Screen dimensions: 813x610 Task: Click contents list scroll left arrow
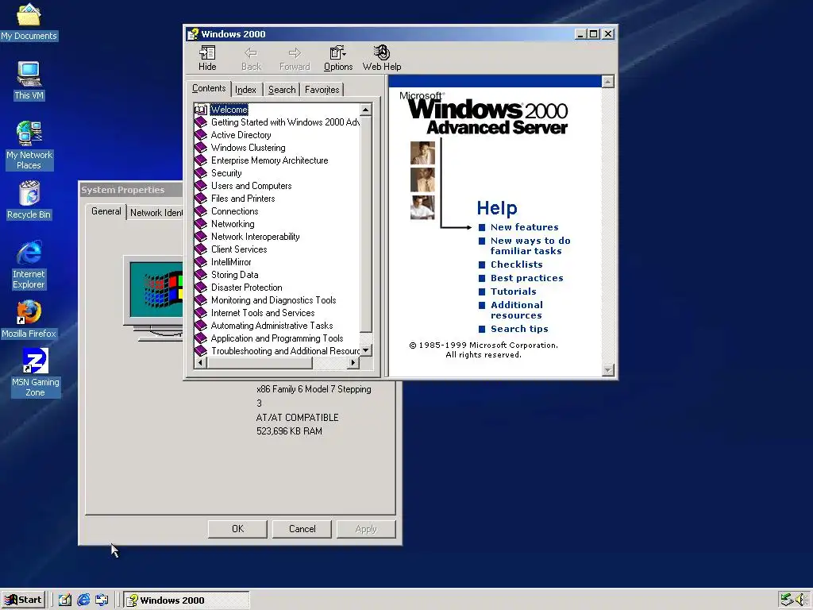click(201, 362)
